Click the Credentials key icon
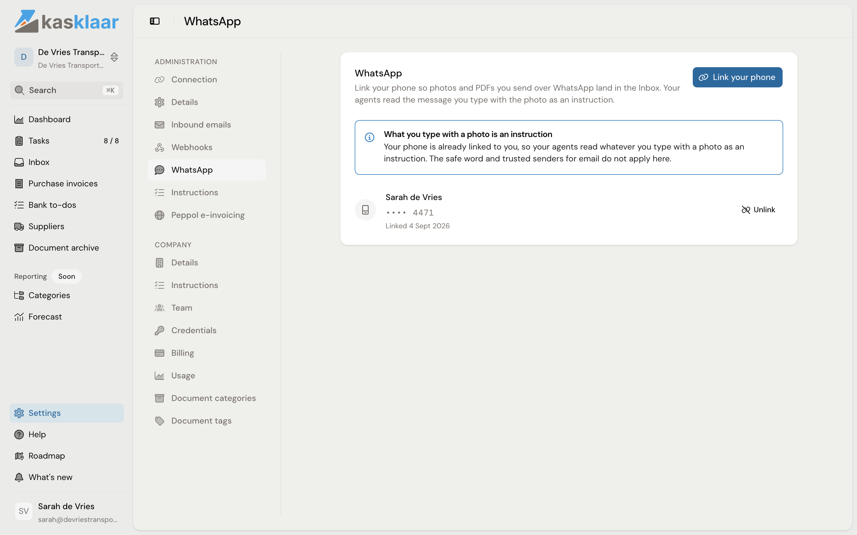Viewport: 857px width, 535px height. (159, 331)
